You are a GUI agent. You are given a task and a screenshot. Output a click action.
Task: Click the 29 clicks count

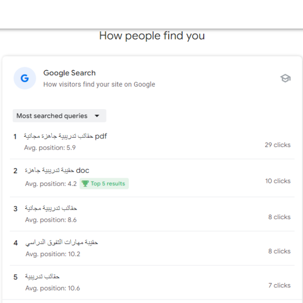tap(277, 145)
